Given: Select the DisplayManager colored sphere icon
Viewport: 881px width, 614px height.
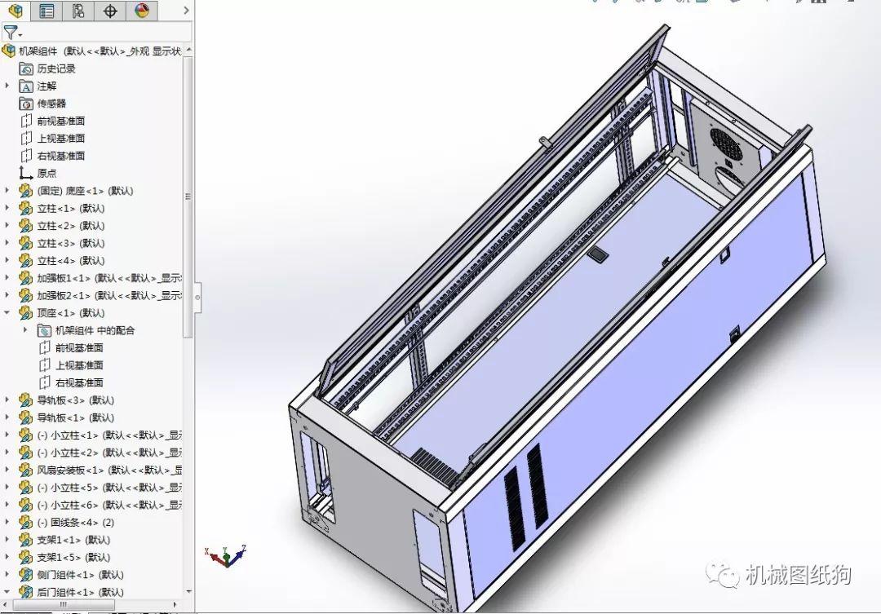Looking at the screenshot, I should pyautogui.click(x=140, y=11).
